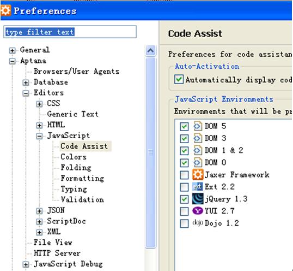Disable automatically display code assist checkbox
The height and width of the screenshot is (271, 293).
coord(179,79)
